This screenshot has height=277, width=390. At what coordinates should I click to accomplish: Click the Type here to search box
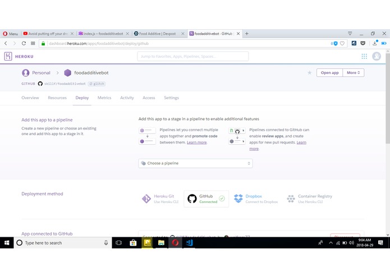[x=62, y=243]
